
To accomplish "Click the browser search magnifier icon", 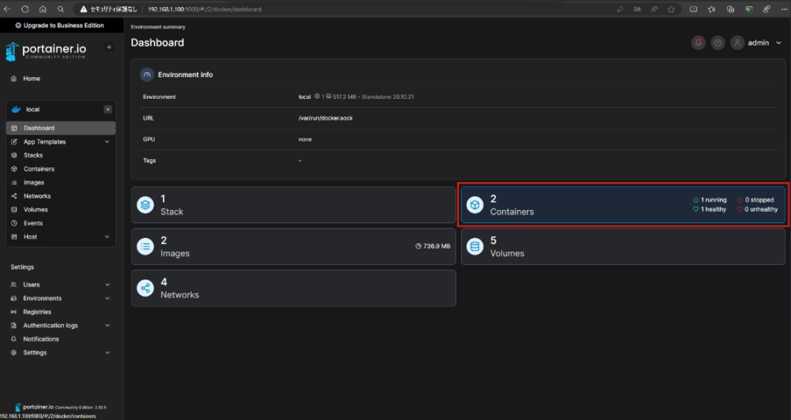I will (60, 9).
